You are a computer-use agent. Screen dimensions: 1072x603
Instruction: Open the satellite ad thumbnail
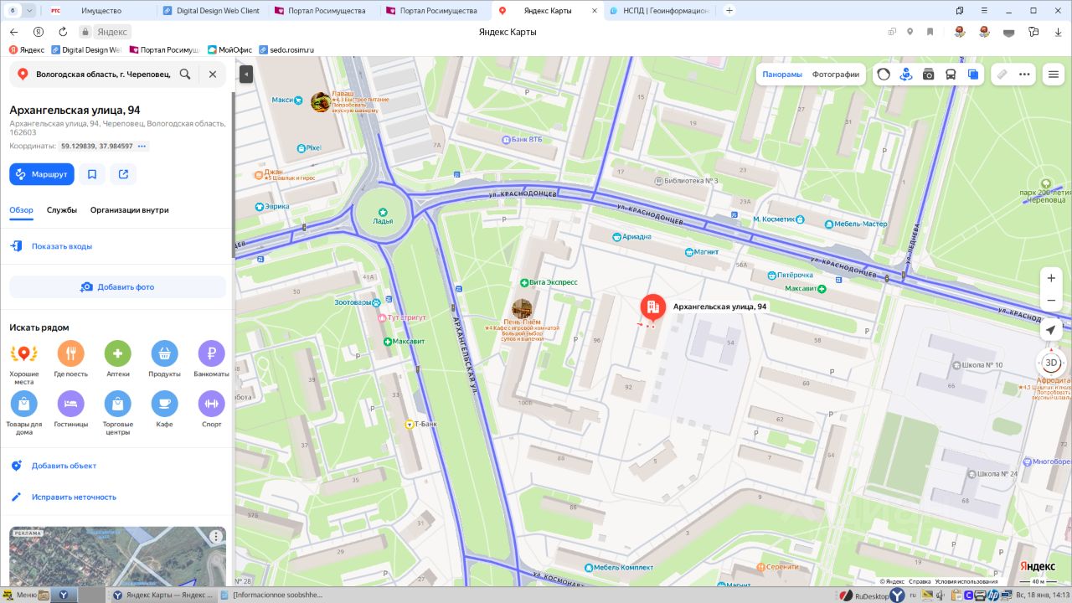click(118, 556)
